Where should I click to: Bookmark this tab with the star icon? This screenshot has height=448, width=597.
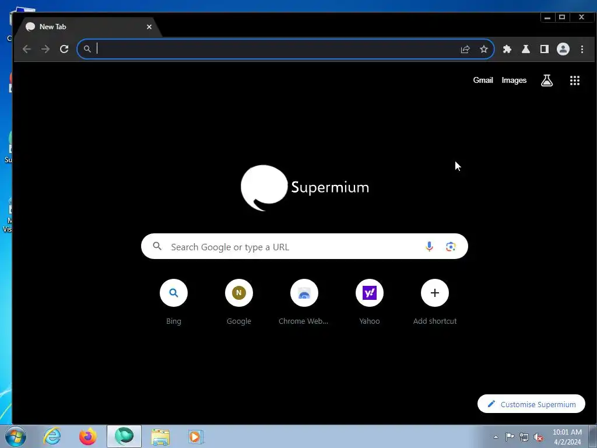[483, 49]
